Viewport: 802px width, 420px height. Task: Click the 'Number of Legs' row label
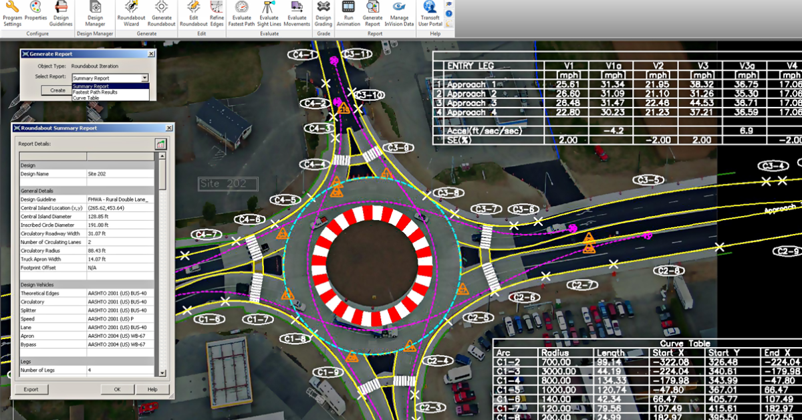(37, 370)
